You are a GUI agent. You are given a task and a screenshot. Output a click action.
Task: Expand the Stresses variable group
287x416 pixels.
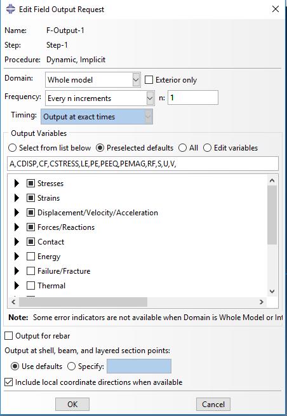click(17, 184)
